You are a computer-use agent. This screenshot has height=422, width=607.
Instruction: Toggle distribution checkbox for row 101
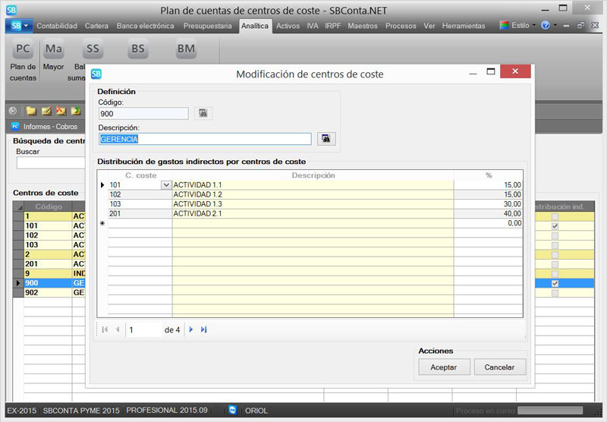click(555, 226)
